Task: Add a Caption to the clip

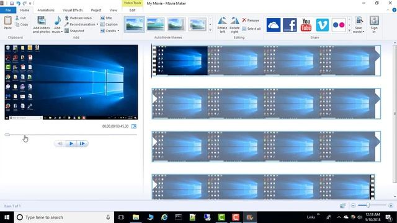Action: (109, 24)
